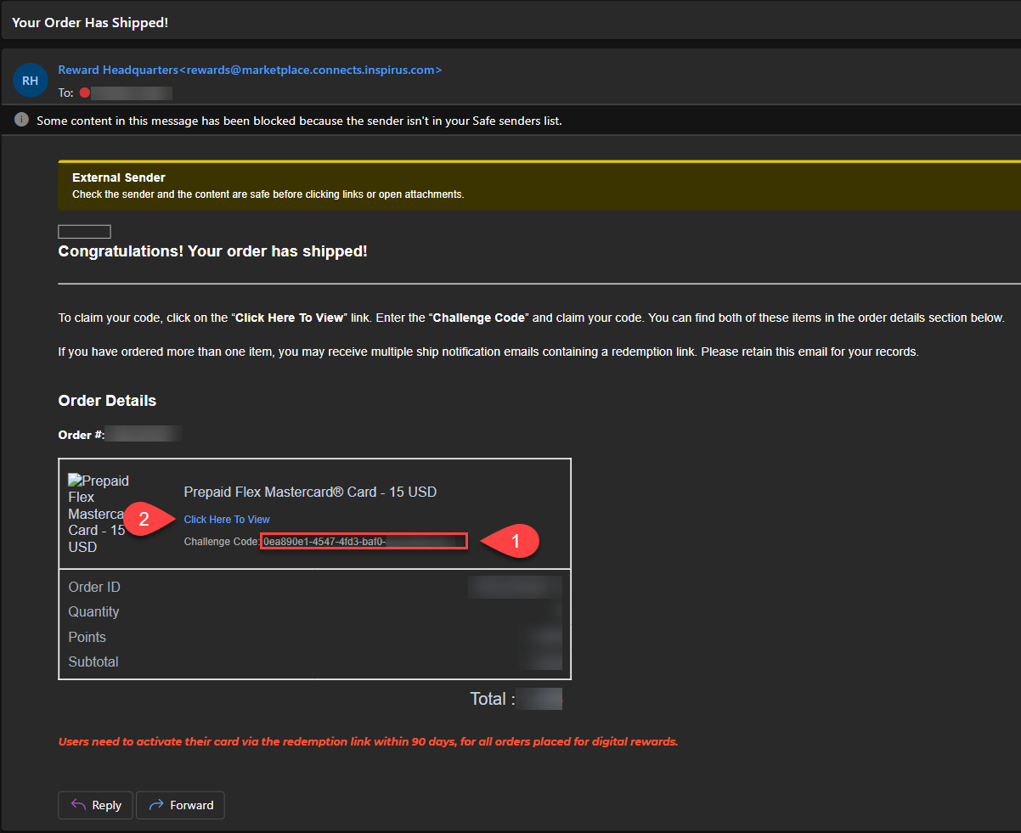Viewport: 1021px width, 833px height.
Task: Click the purple reply arrow icon
Action: 78,805
